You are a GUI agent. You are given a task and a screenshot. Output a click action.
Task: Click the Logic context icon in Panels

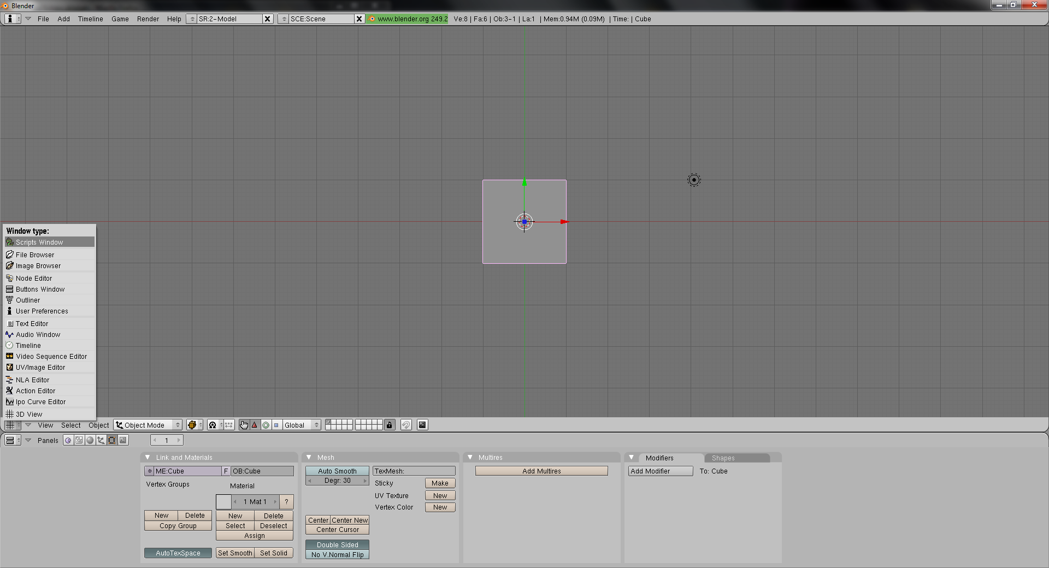(x=68, y=440)
